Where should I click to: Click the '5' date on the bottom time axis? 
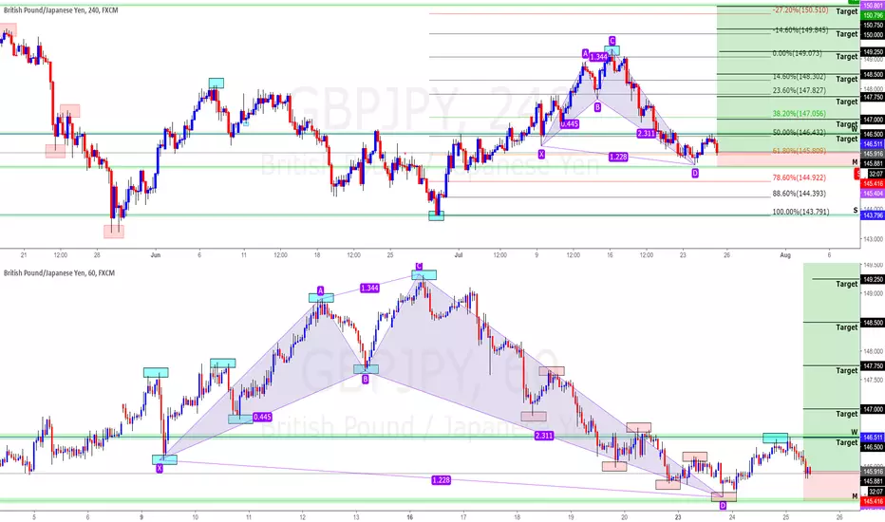(34, 517)
